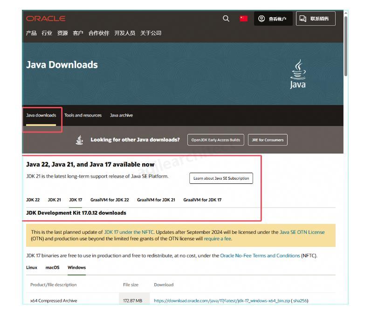Image resolution: width=371 pixels, height=315 pixels.
Task: Click Learn about Java SE Subscription button
Action: tap(221, 178)
